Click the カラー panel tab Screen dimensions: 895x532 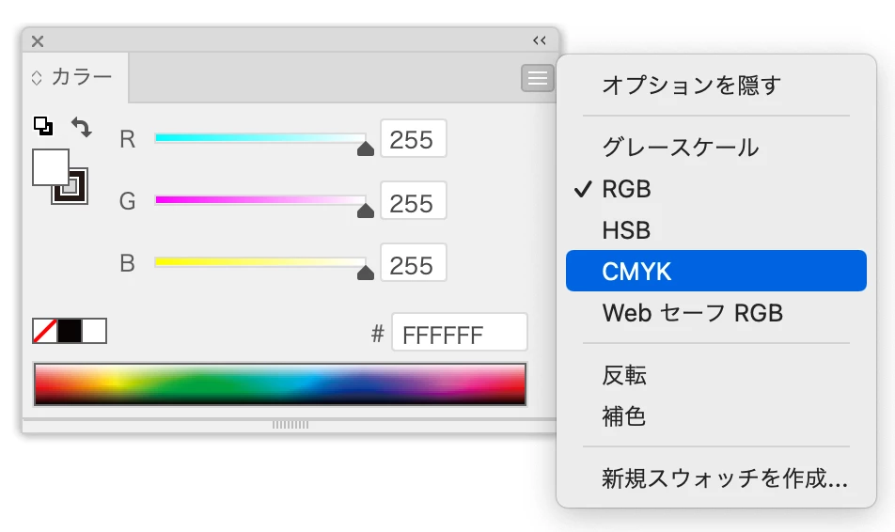click(75, 78)
